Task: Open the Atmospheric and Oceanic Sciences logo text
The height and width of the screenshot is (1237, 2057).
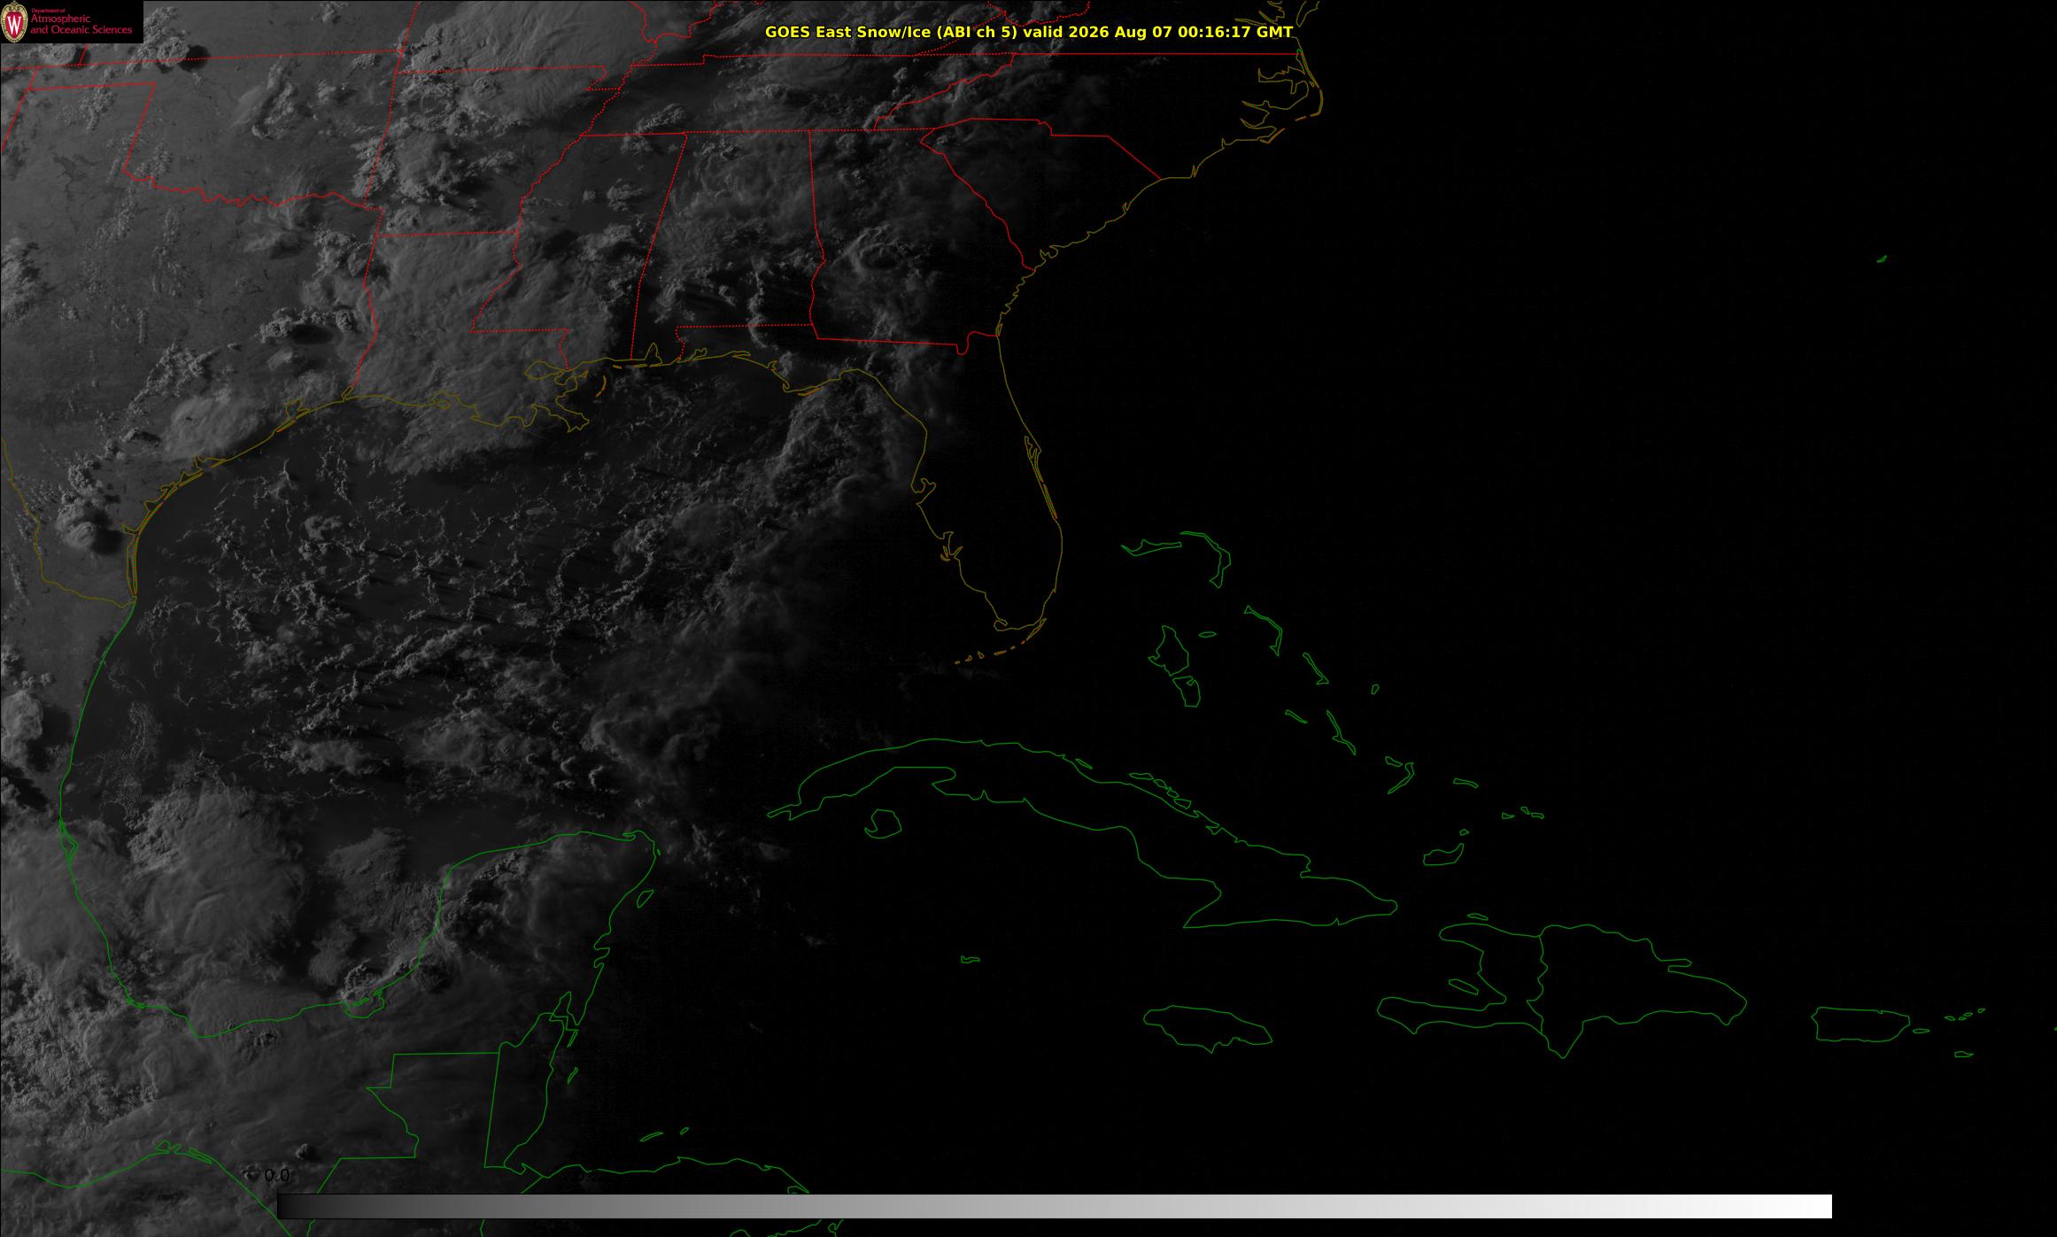Action: (x=81, y=23)
